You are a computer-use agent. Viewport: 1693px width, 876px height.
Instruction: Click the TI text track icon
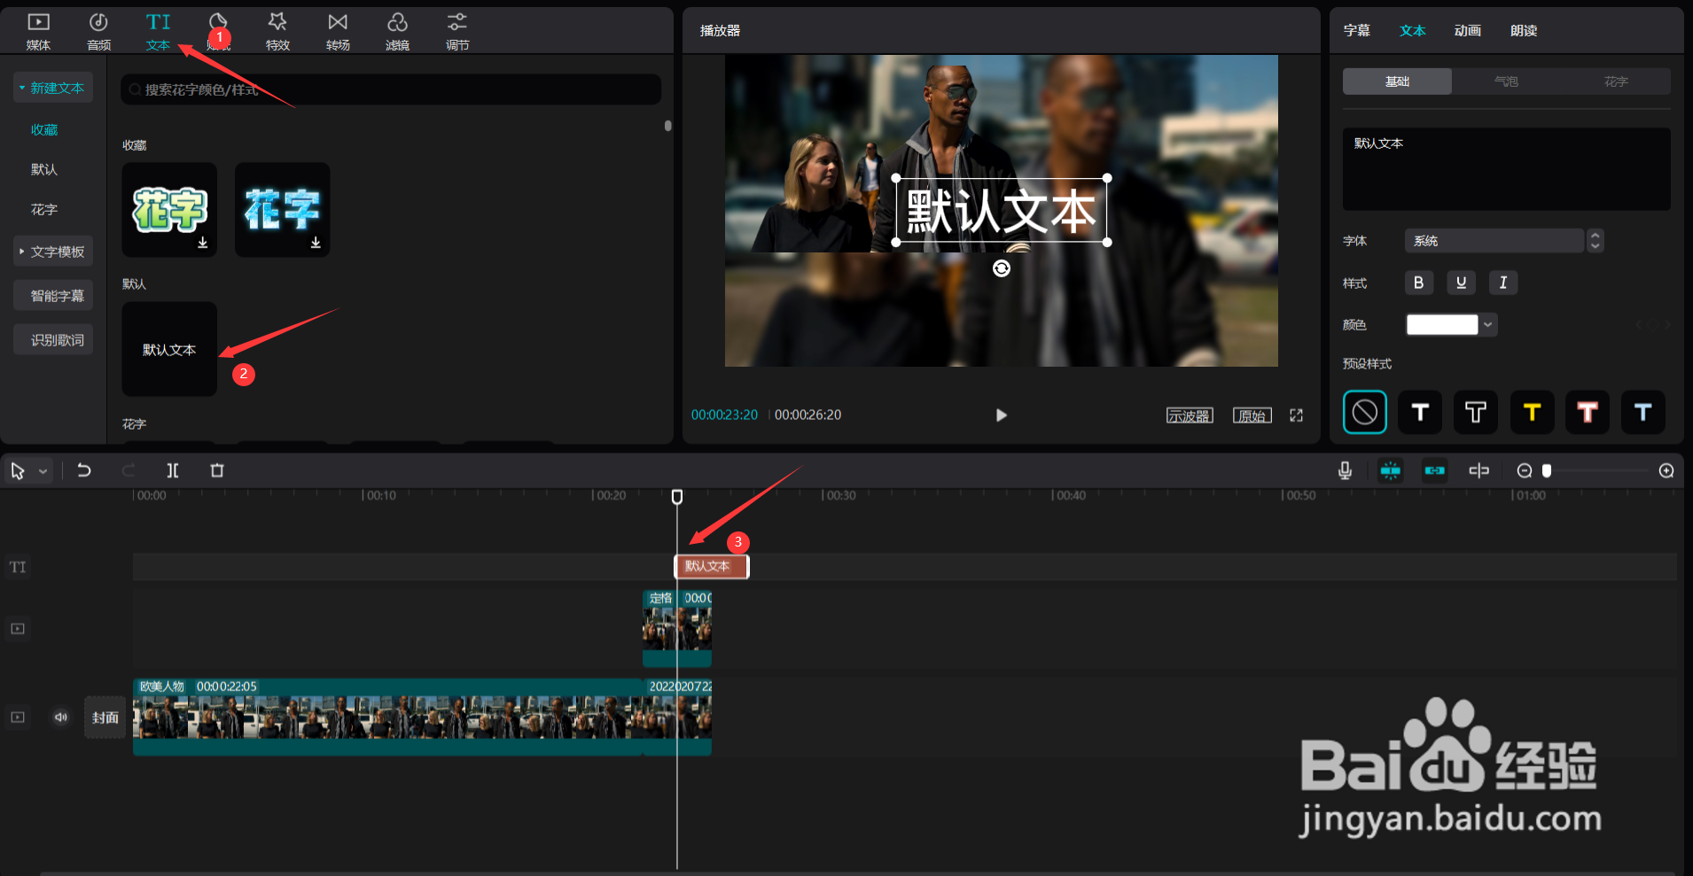18,567
